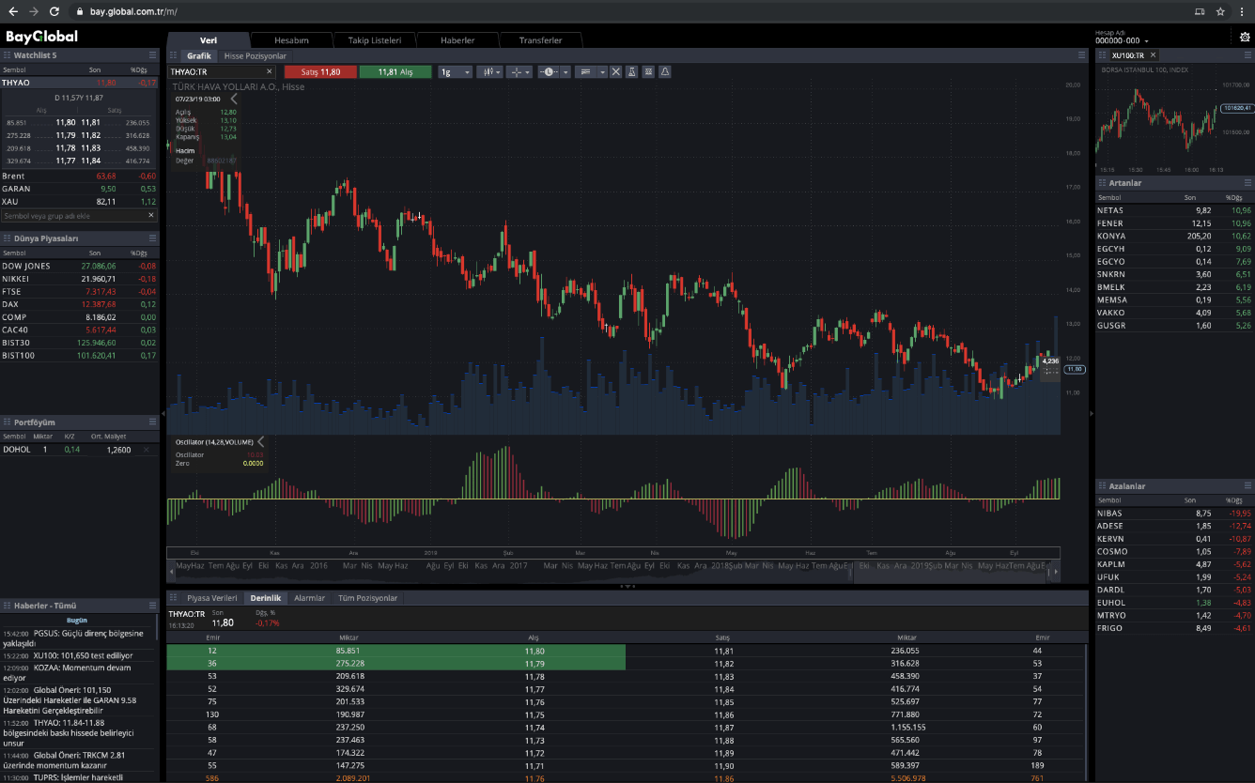Viewport: 1255px width, 783px height.
Task: Open the XU100 mini-chart panel menu icon
Action: (1247, 55)
